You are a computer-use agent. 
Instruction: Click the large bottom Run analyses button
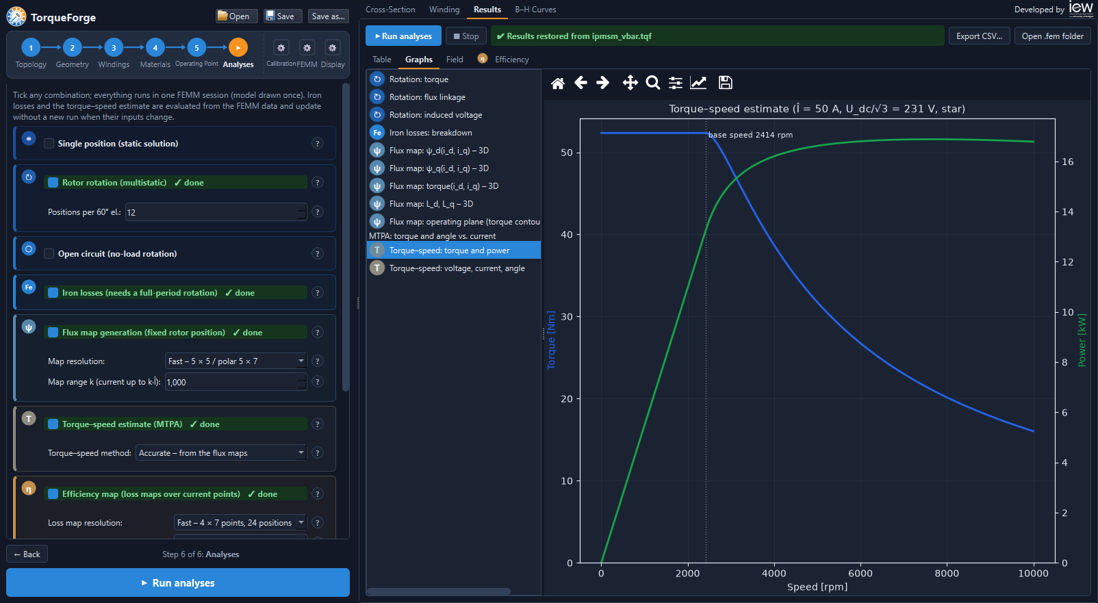click(178, 582)
